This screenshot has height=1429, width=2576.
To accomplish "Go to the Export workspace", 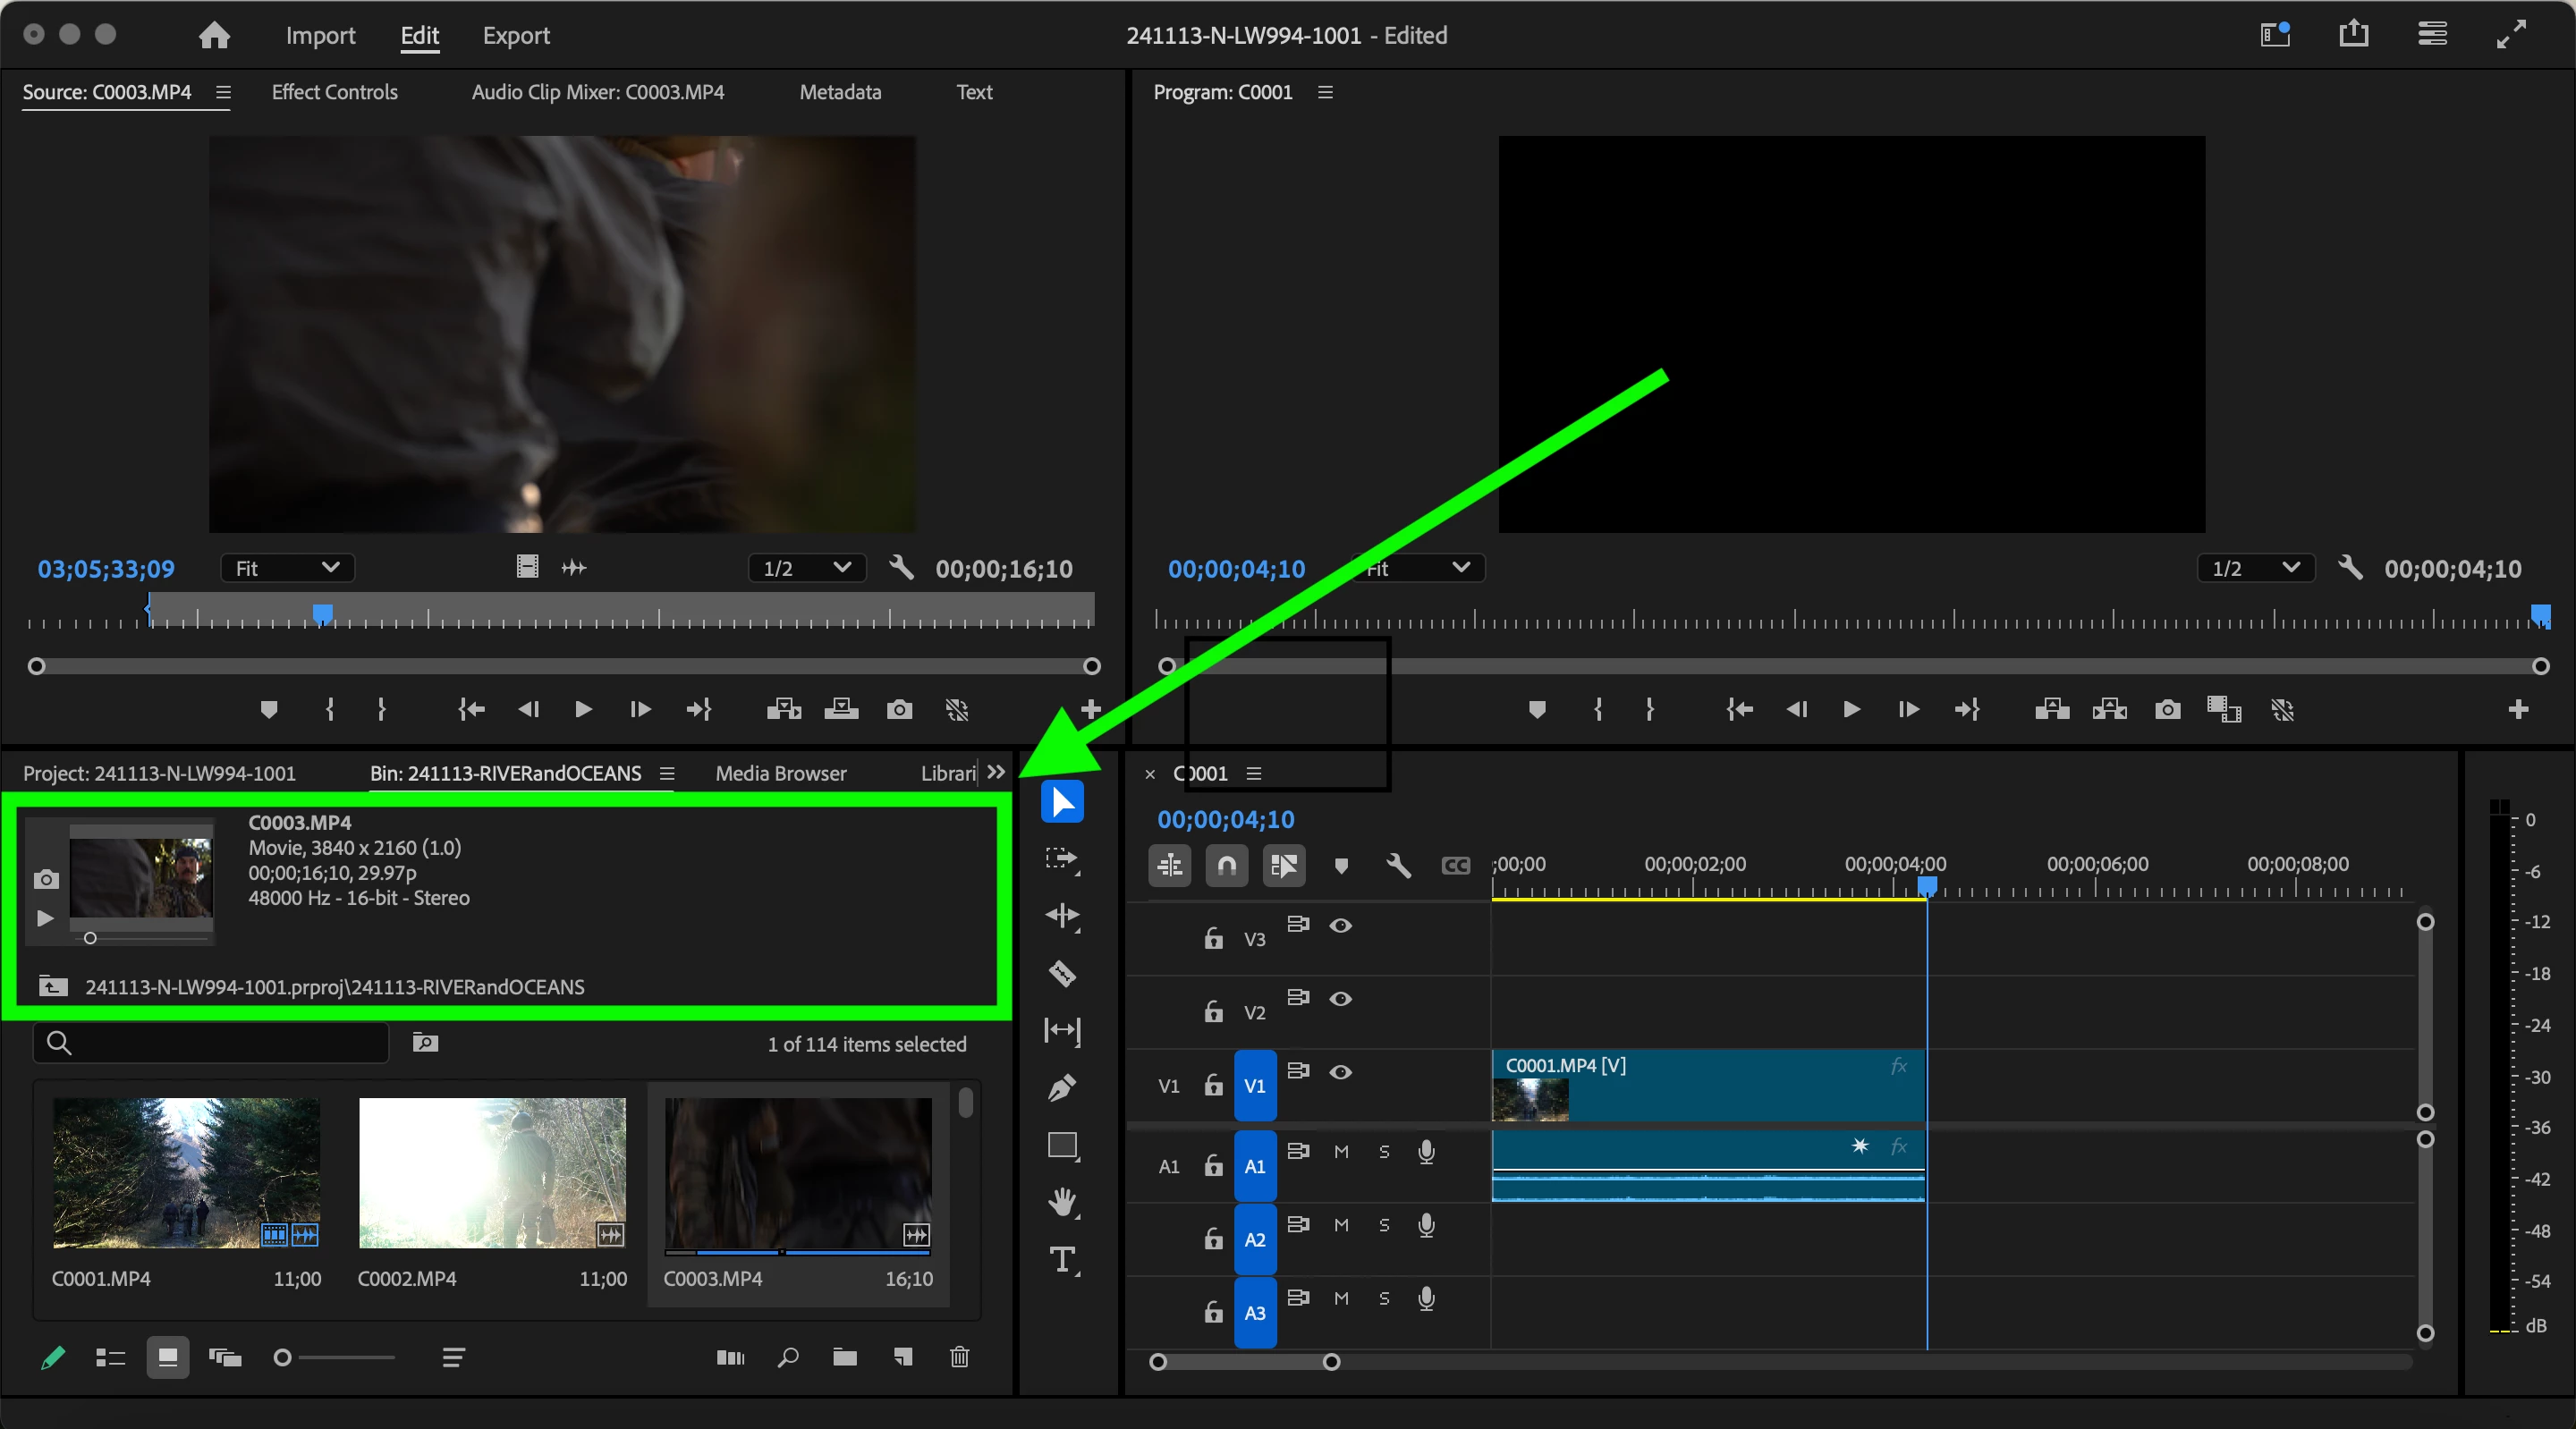I will pos(516,35).
